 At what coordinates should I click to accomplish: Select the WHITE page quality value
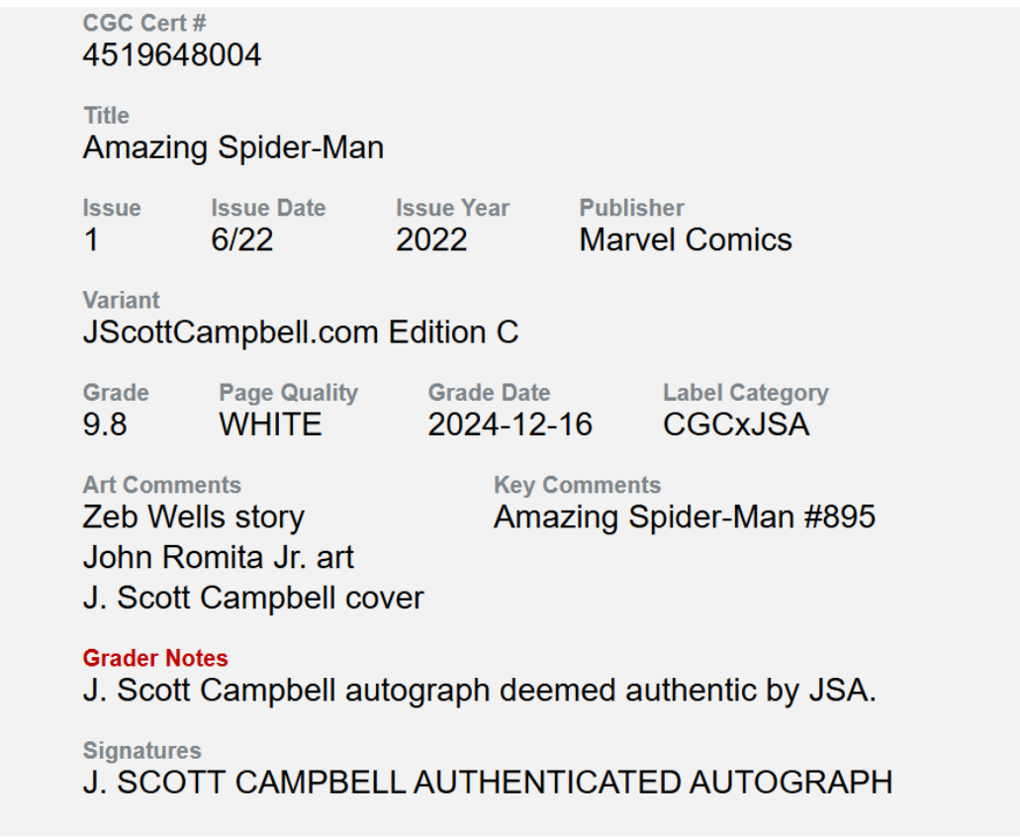pyautogui.click(x=270, y=424)
